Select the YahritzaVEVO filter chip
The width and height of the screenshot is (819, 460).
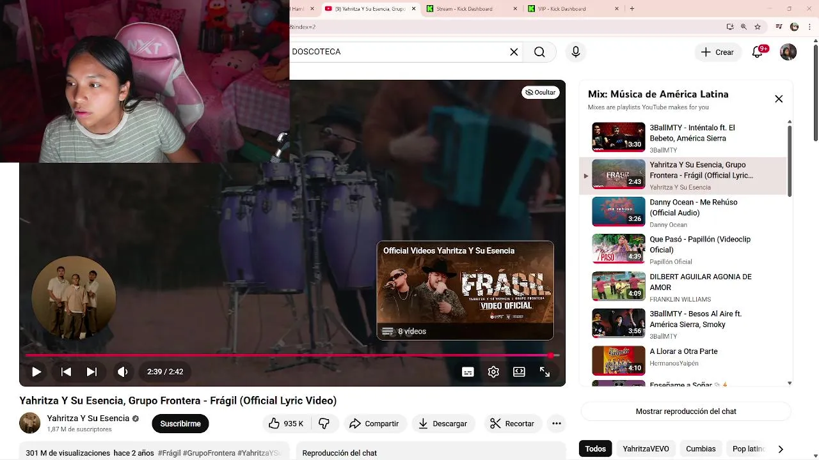pos(646,449)
